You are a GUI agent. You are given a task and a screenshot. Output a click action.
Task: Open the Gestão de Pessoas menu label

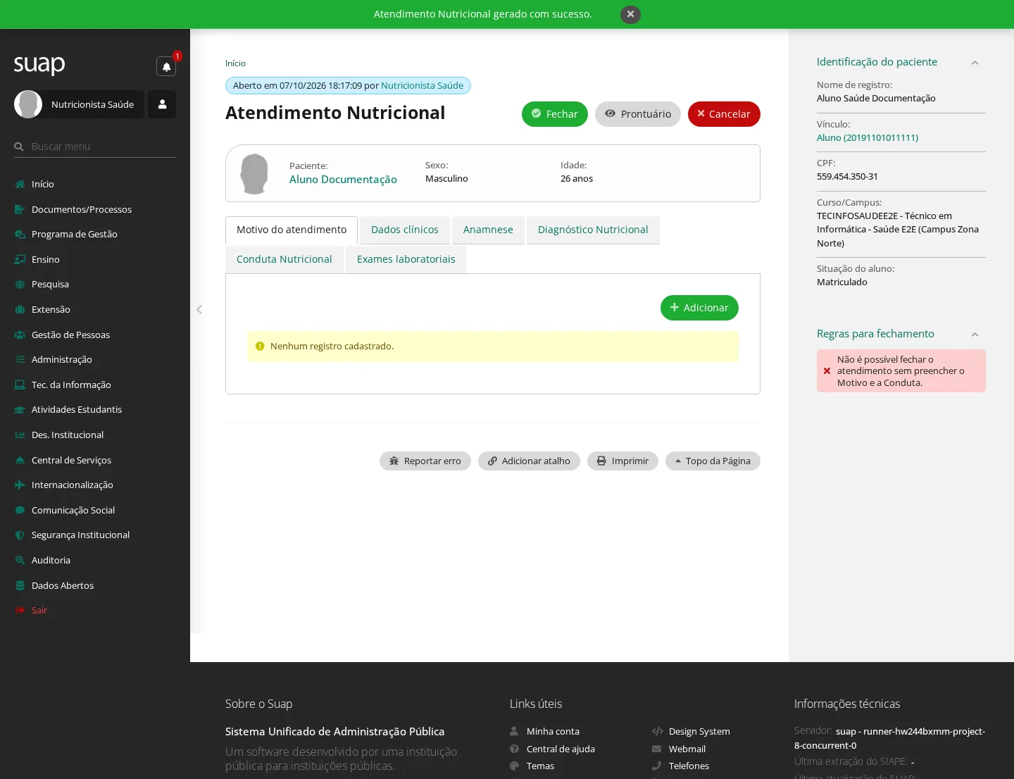[x=70, y=335]
